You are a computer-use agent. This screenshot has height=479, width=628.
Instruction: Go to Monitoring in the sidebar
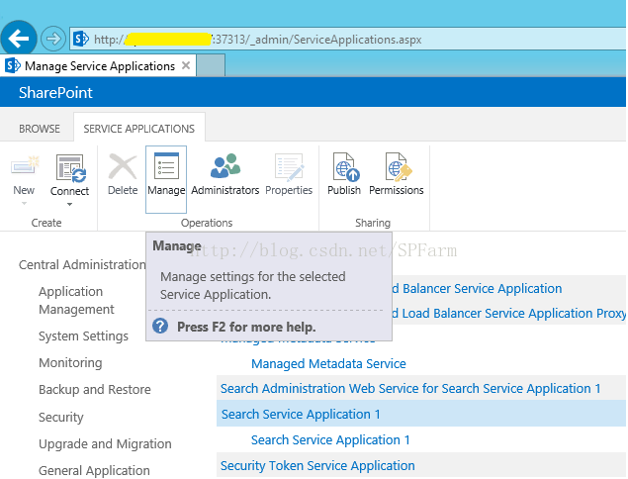click(x=70, y=363)
